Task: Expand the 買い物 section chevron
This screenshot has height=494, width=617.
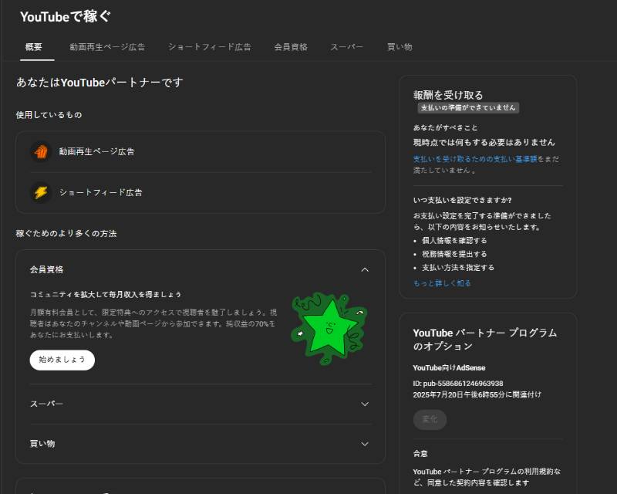Action: [x=365, y=444]
